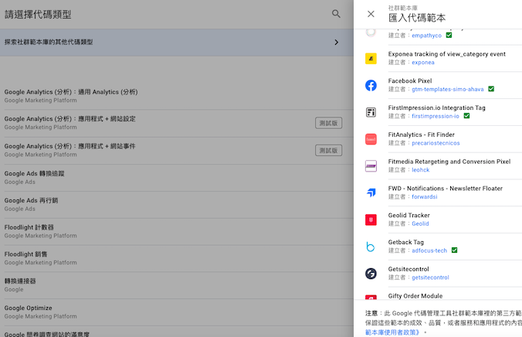Open the gtm-templates-simo-ahava creator link
Image resolution: width=522 pixels, height=337 pixels.
[447, 90]
